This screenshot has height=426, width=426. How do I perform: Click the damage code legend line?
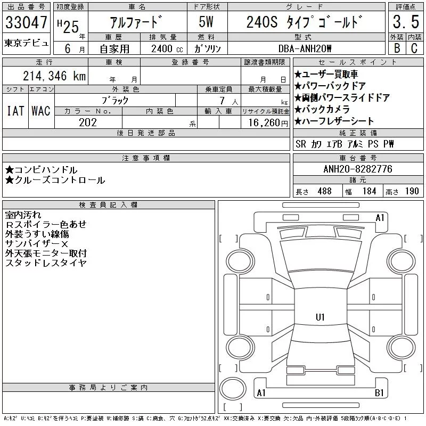tap(205, 419)
